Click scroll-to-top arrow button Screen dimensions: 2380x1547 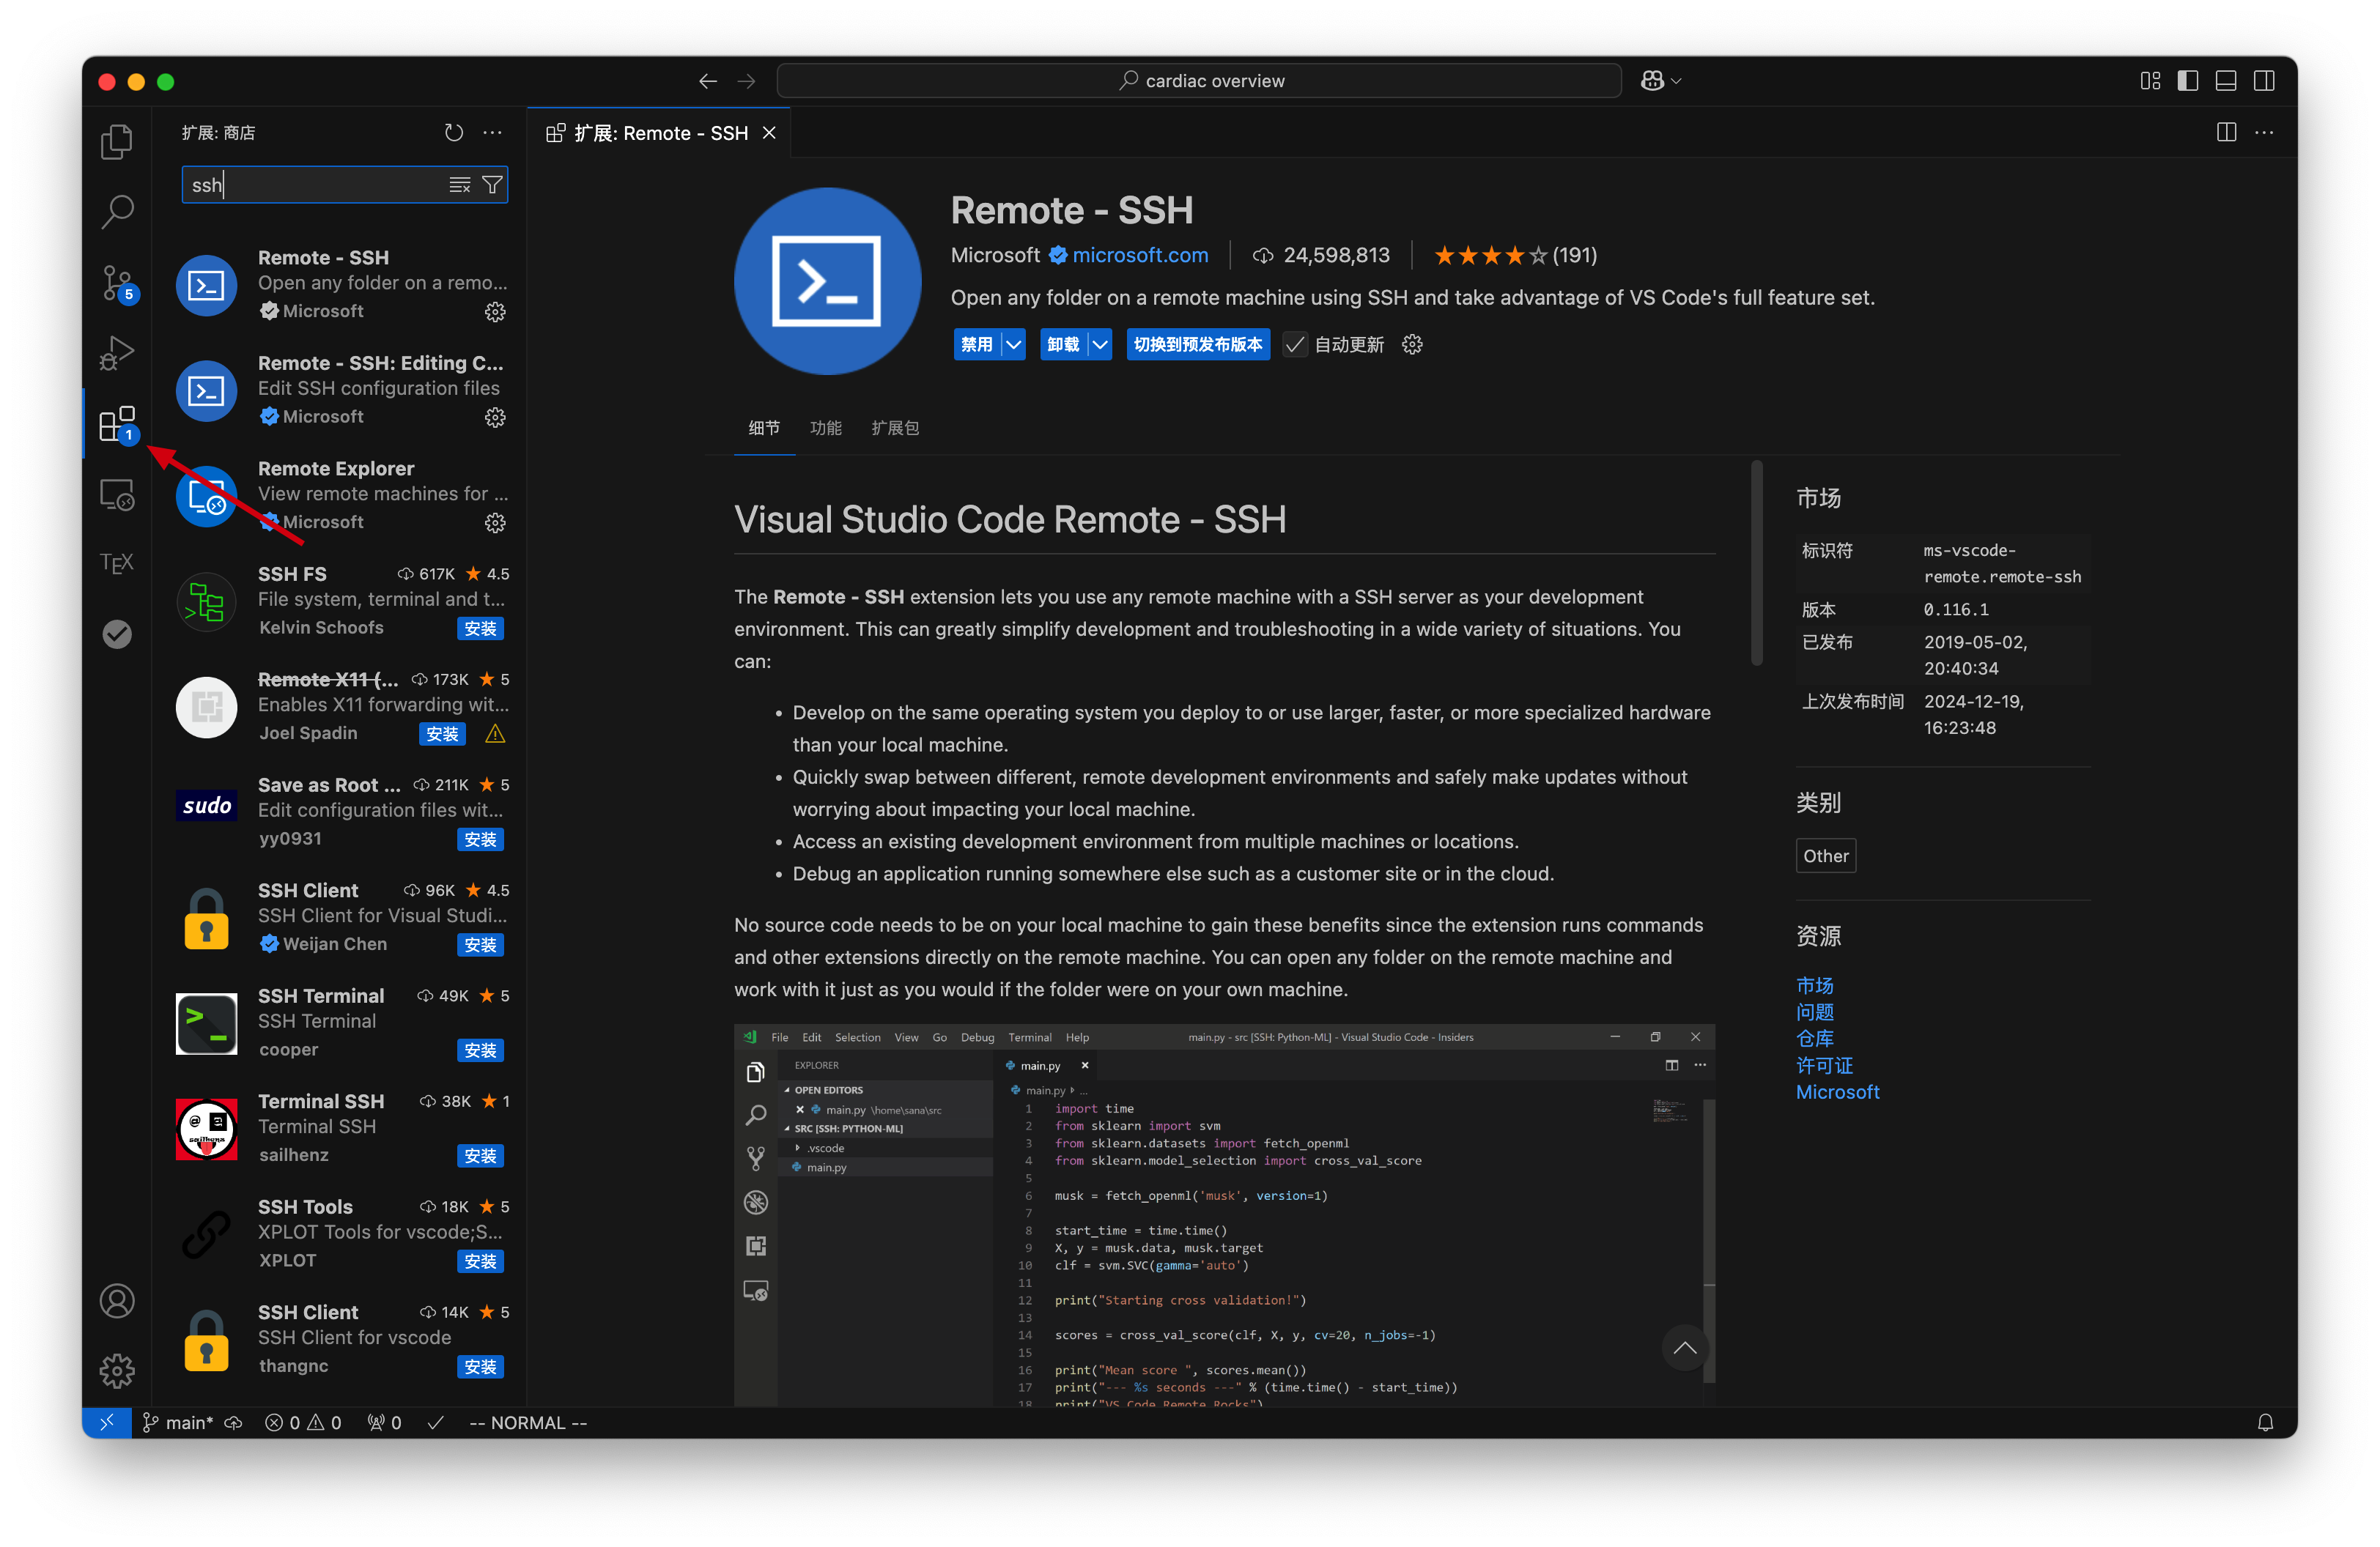[1684, 1348]
